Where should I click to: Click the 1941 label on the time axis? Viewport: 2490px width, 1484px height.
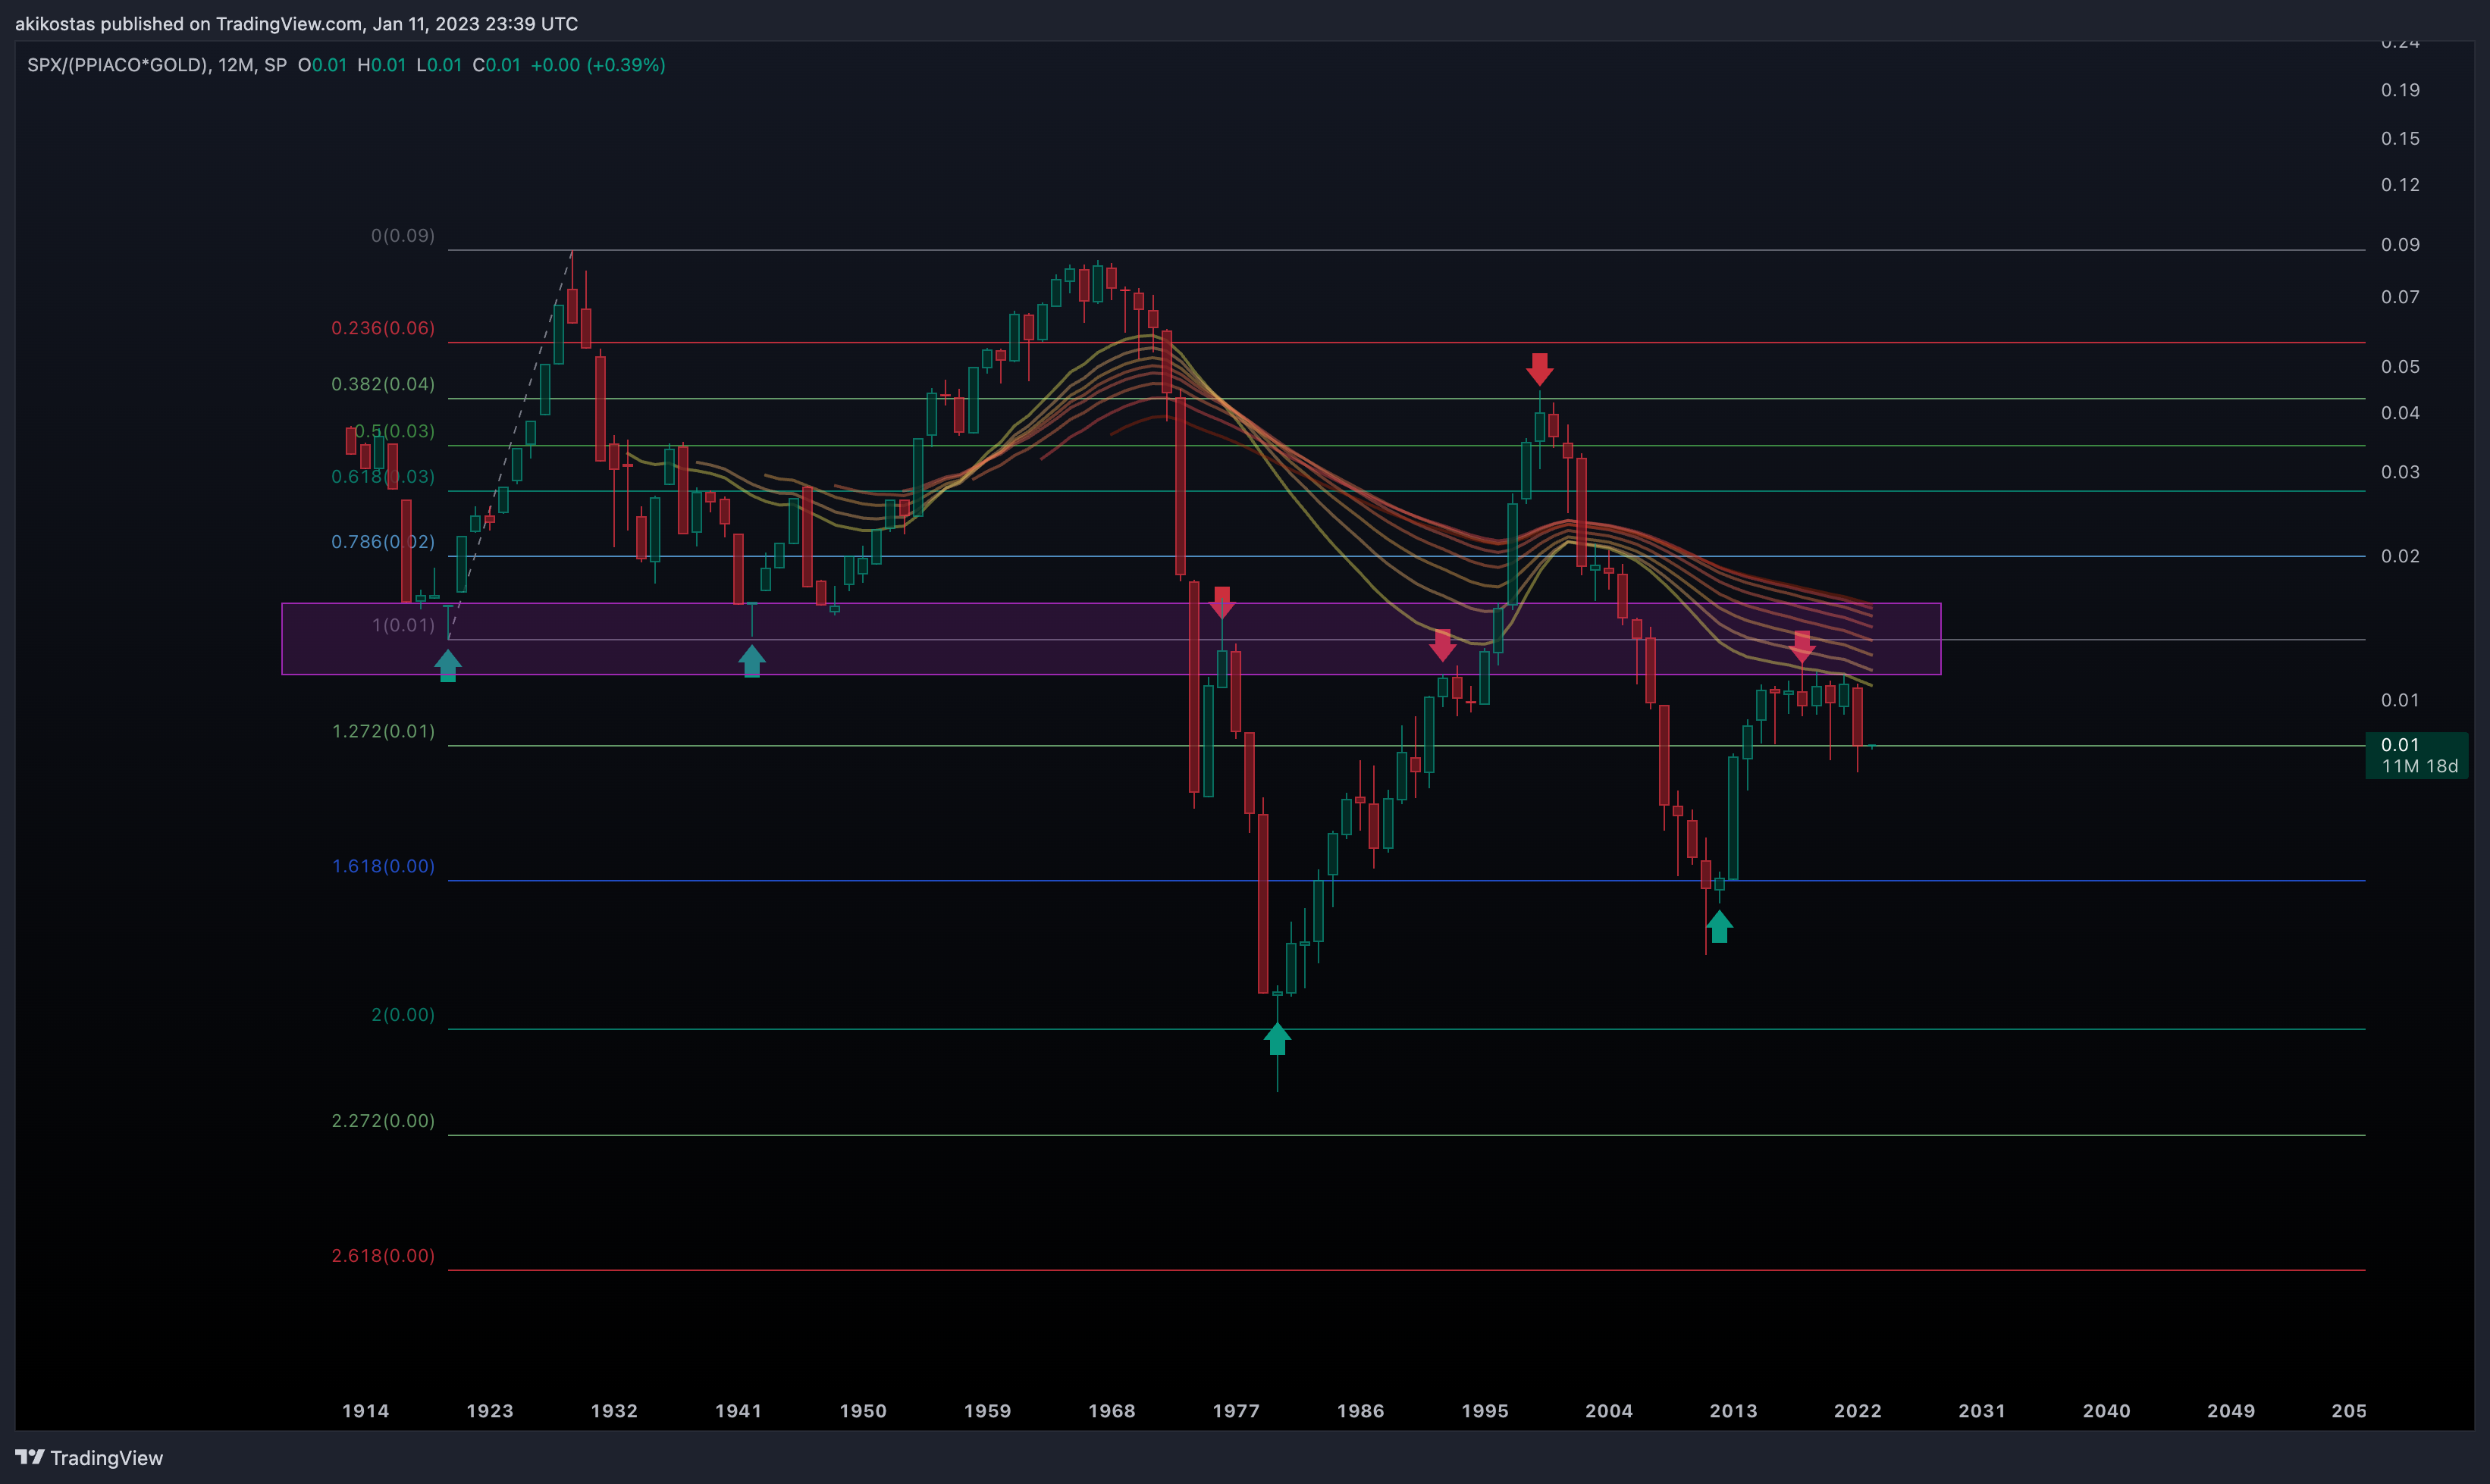(739, 1411)
